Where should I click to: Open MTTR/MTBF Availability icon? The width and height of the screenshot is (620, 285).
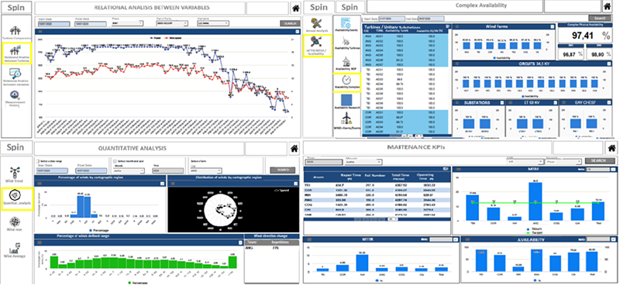click(x=316, y=43)
